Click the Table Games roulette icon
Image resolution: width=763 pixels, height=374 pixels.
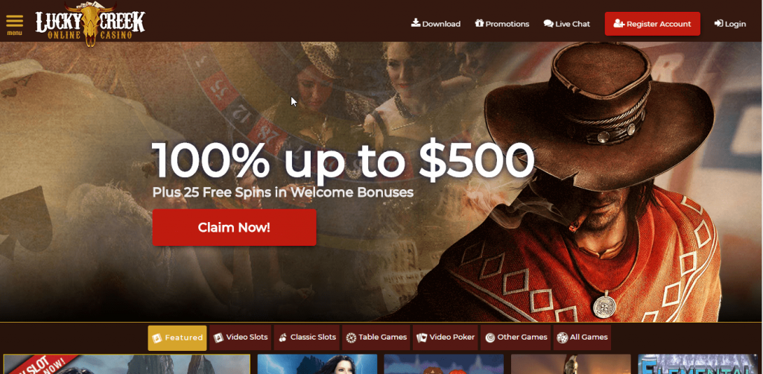pos(351,337)
